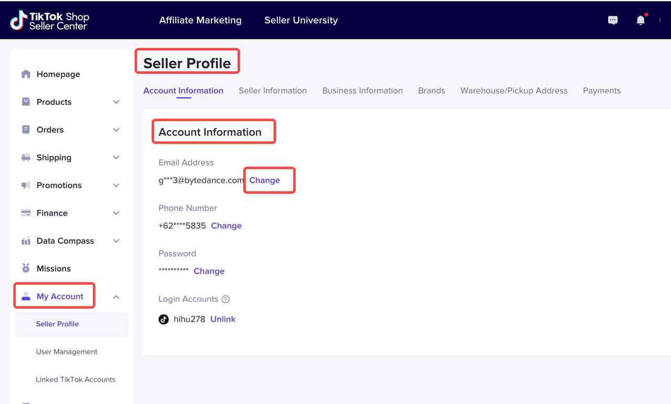
Task: Click the Shipping truck icon
Action: (x=26, y=158)
